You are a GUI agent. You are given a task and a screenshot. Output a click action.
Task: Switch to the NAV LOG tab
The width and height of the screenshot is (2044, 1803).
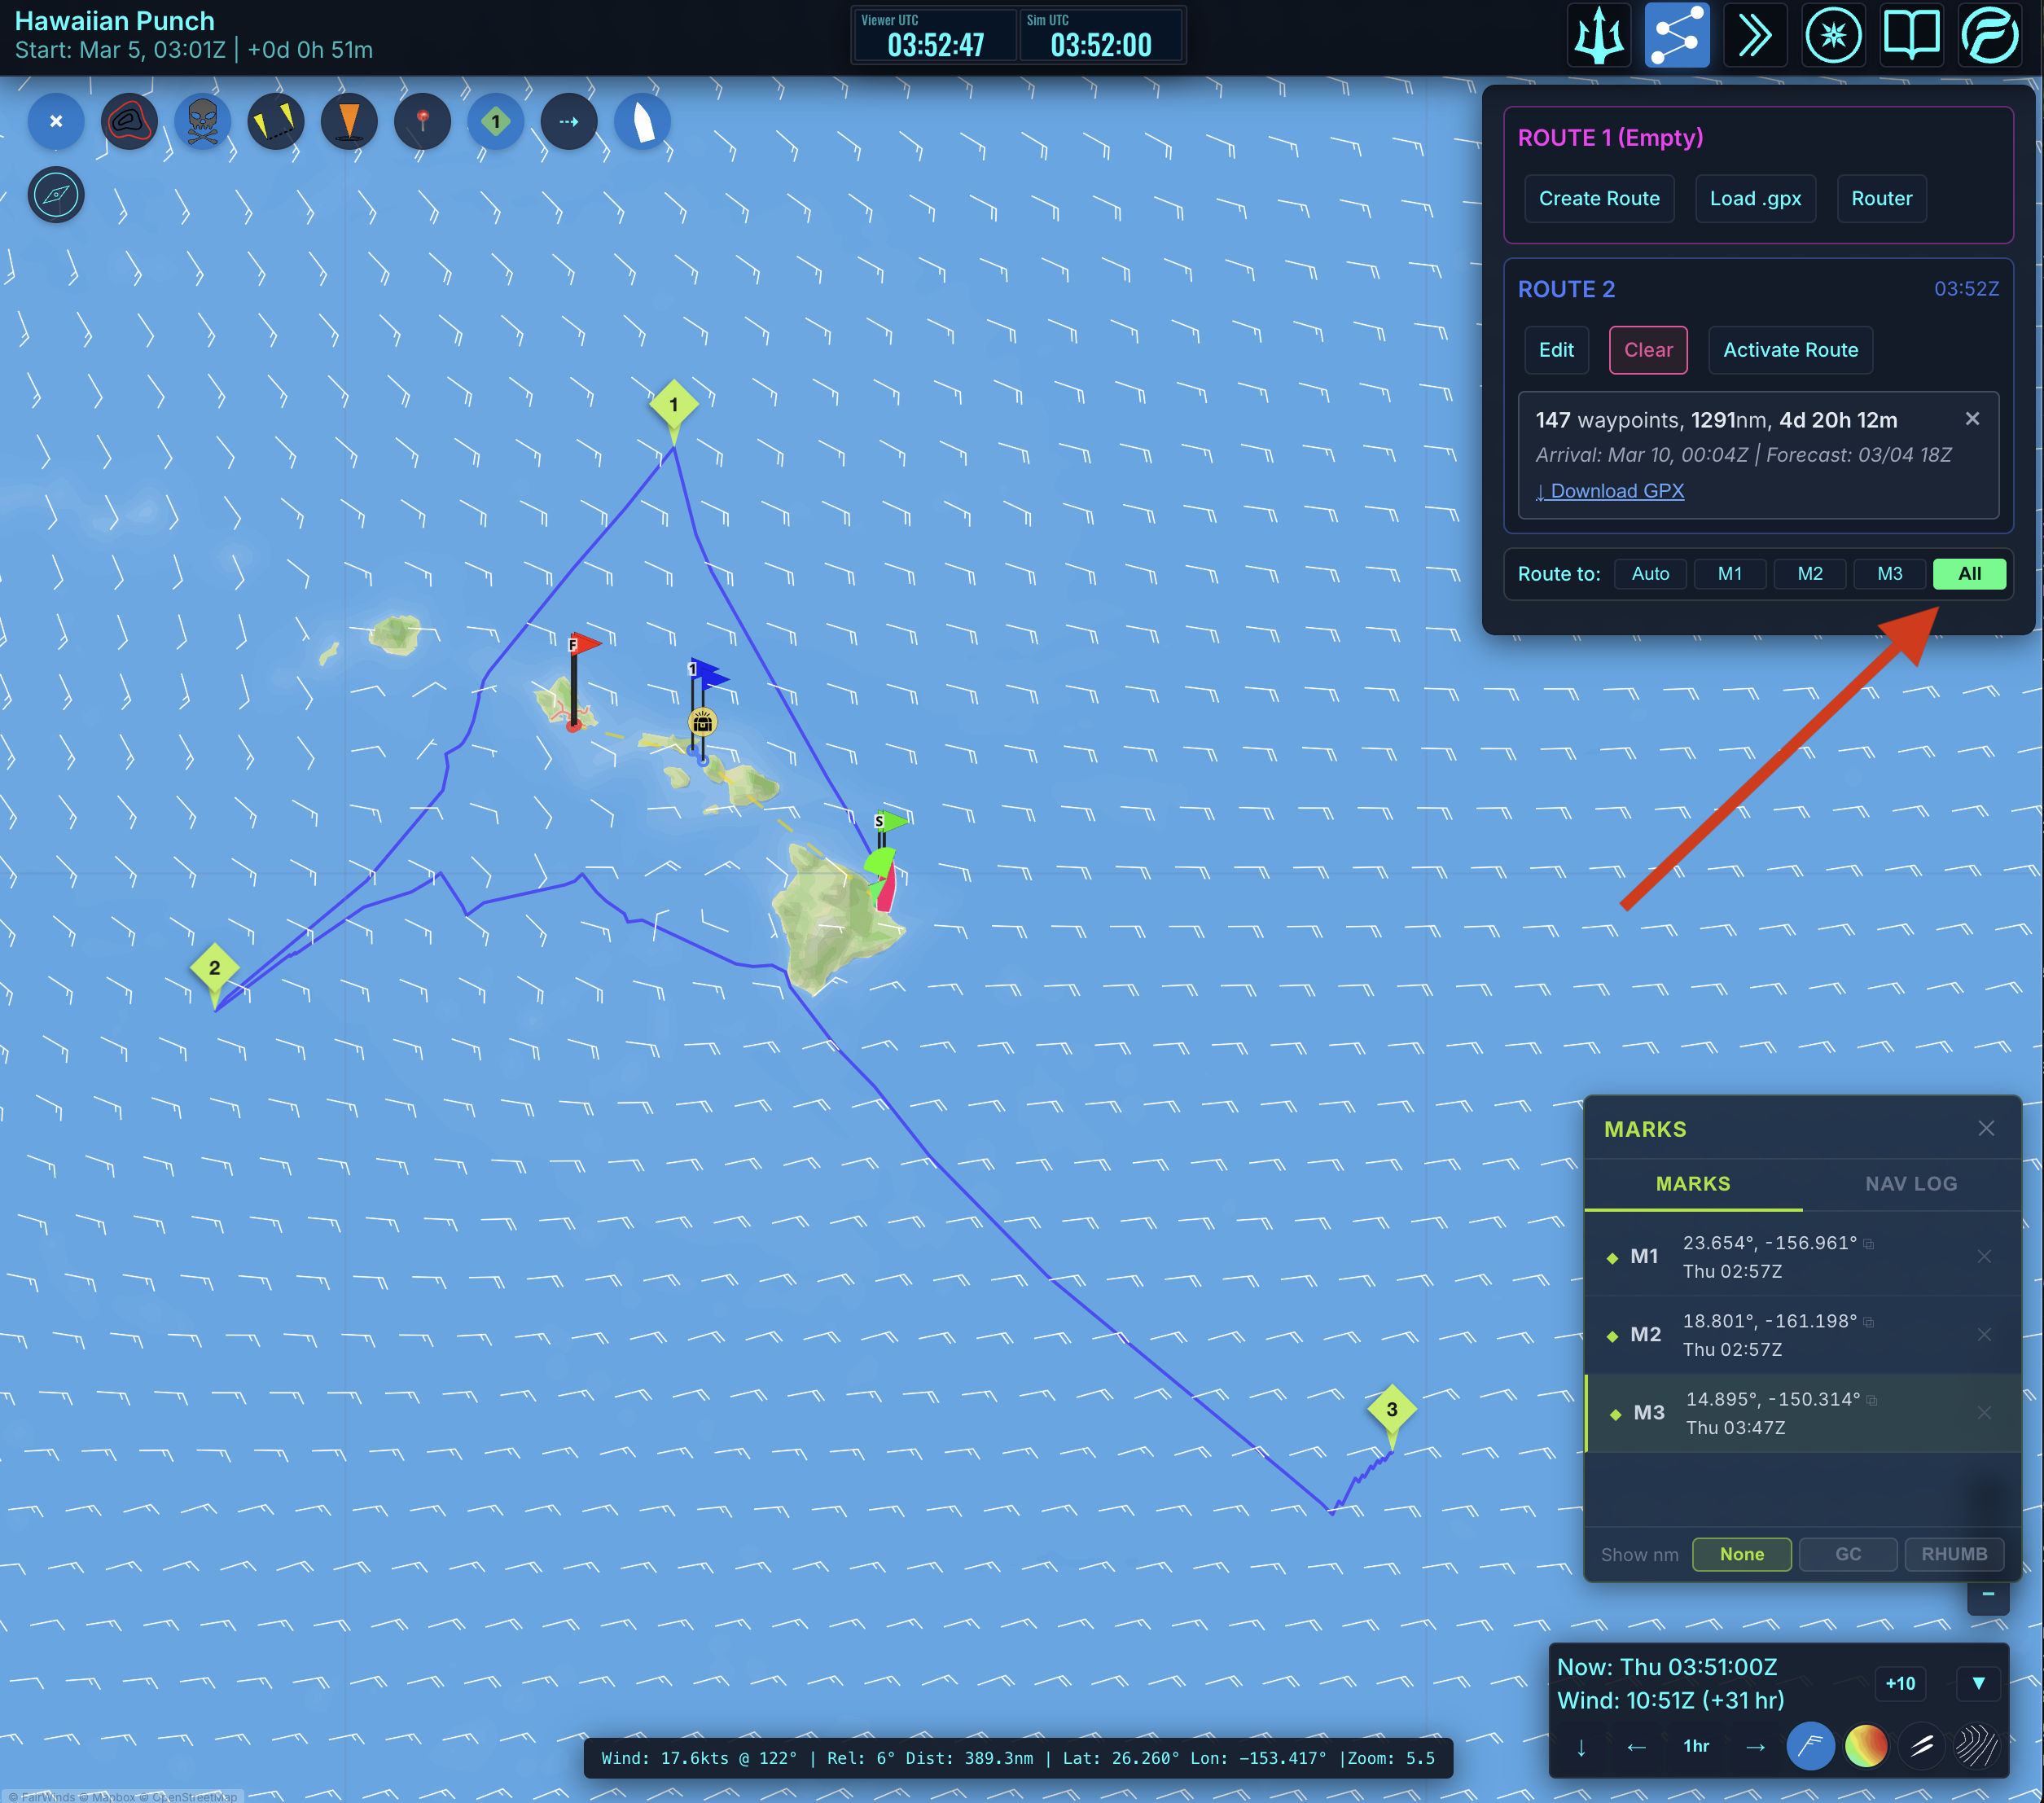(x=1910, y=1184)
